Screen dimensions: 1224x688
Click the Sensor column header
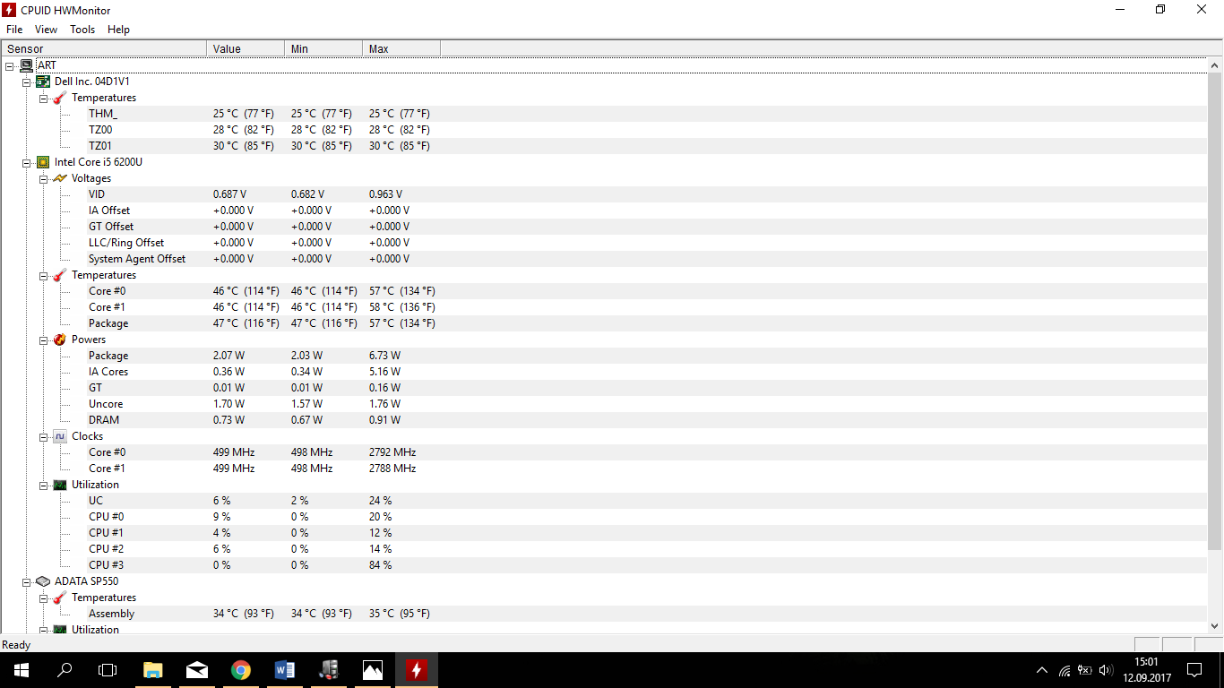104,48
